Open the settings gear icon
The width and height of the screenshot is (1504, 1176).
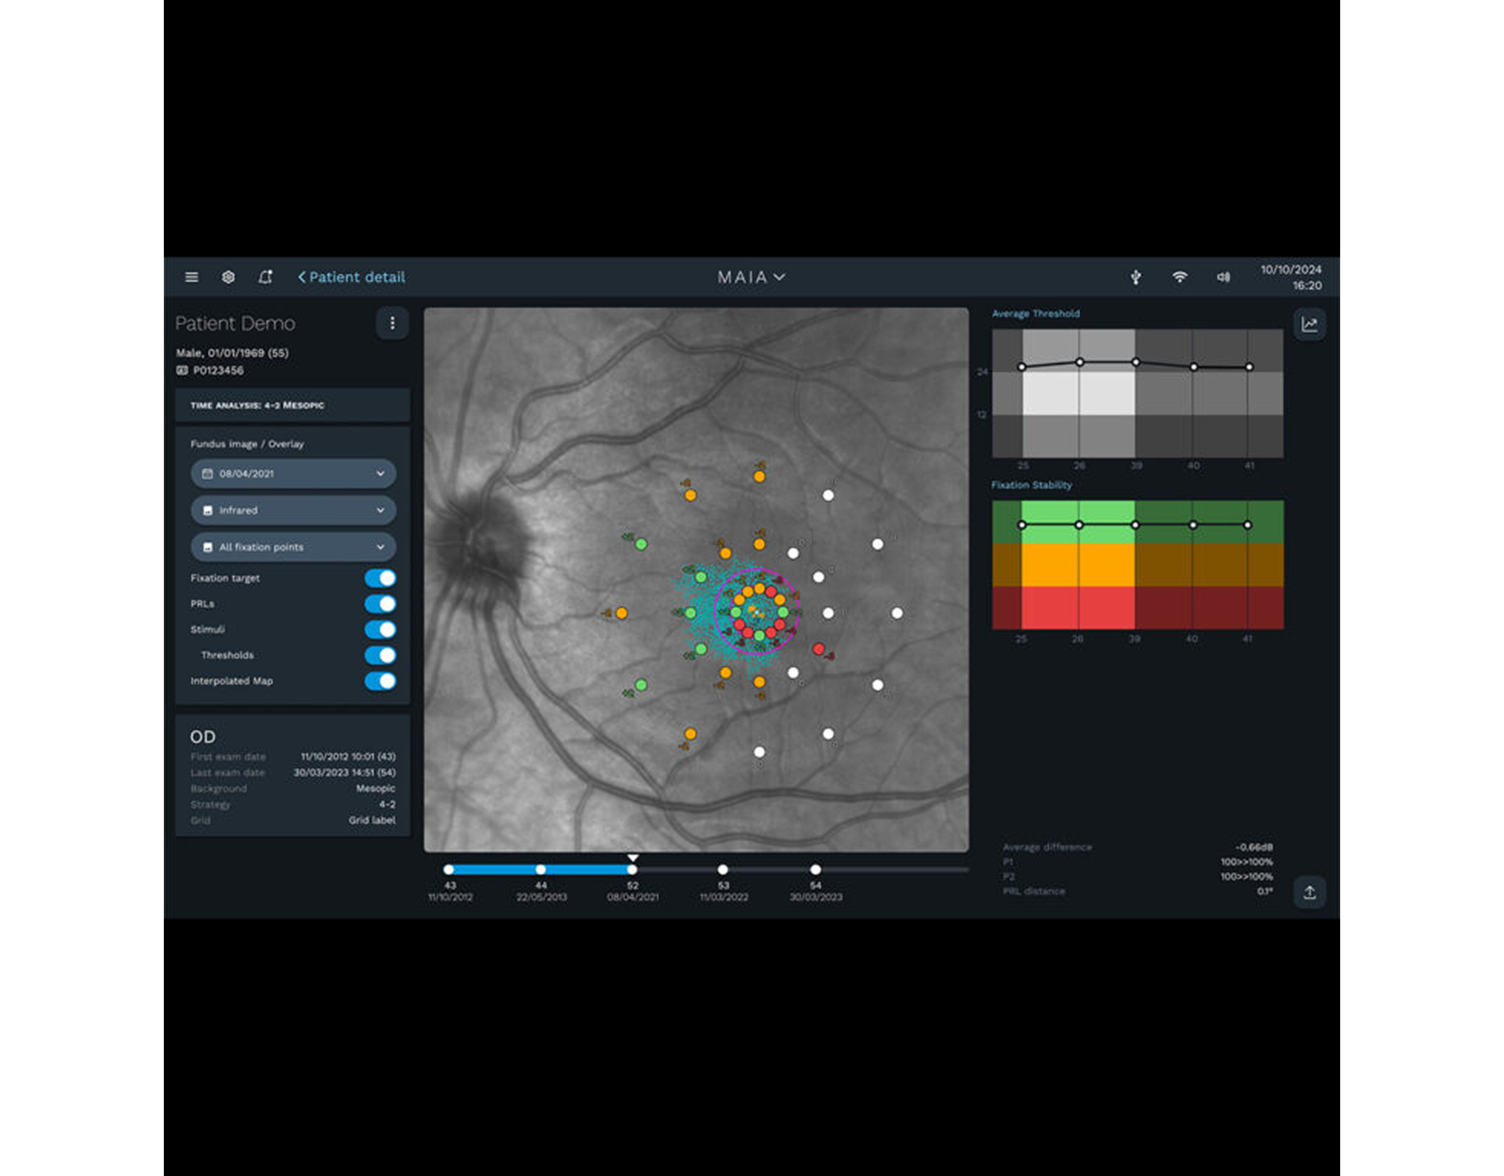[228, 277]
